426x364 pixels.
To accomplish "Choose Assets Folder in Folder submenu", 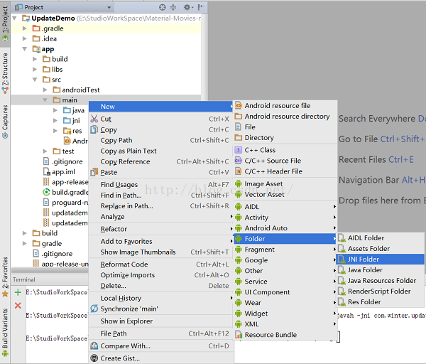I will [x=368, y=249].
